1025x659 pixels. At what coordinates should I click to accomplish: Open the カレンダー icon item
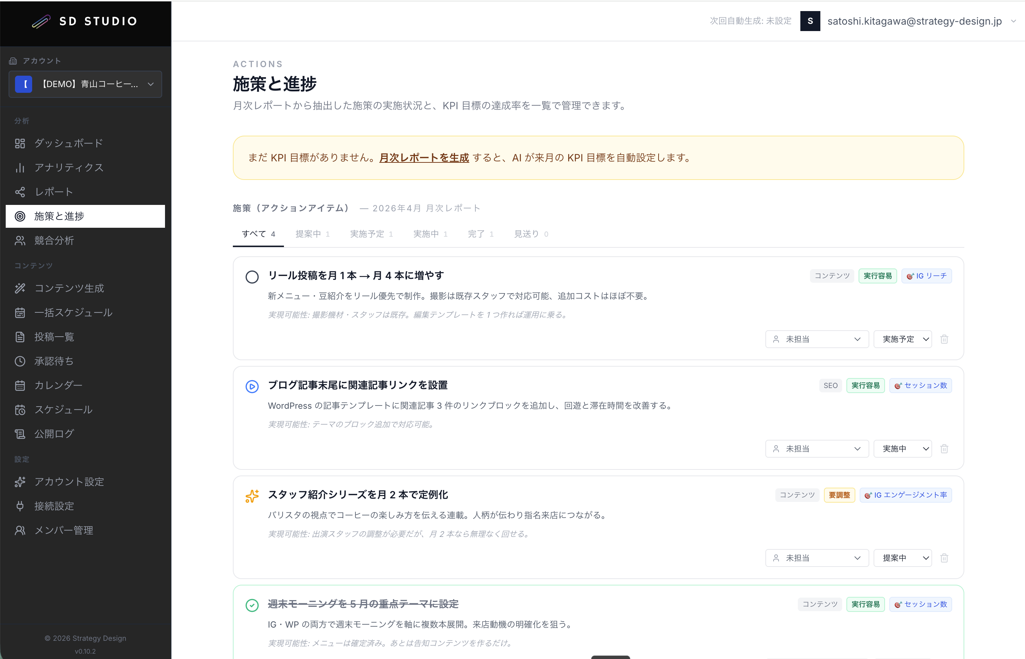point(85,386)
